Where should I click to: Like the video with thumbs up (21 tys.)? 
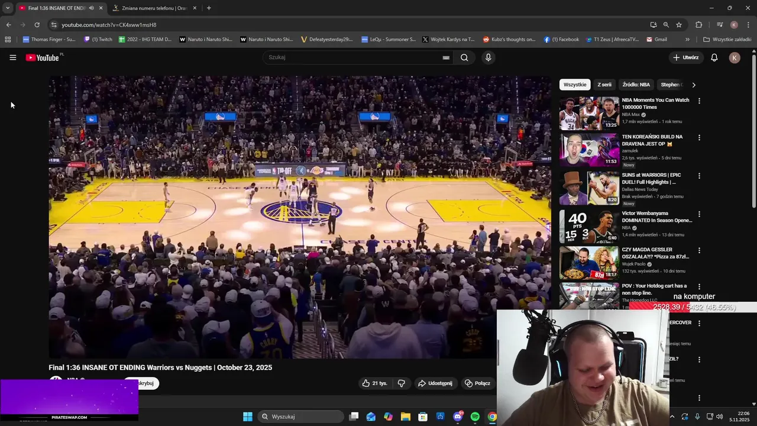[x=374, y=383]
